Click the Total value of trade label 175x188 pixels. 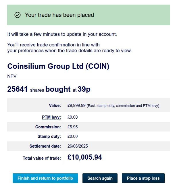(42, 158)
